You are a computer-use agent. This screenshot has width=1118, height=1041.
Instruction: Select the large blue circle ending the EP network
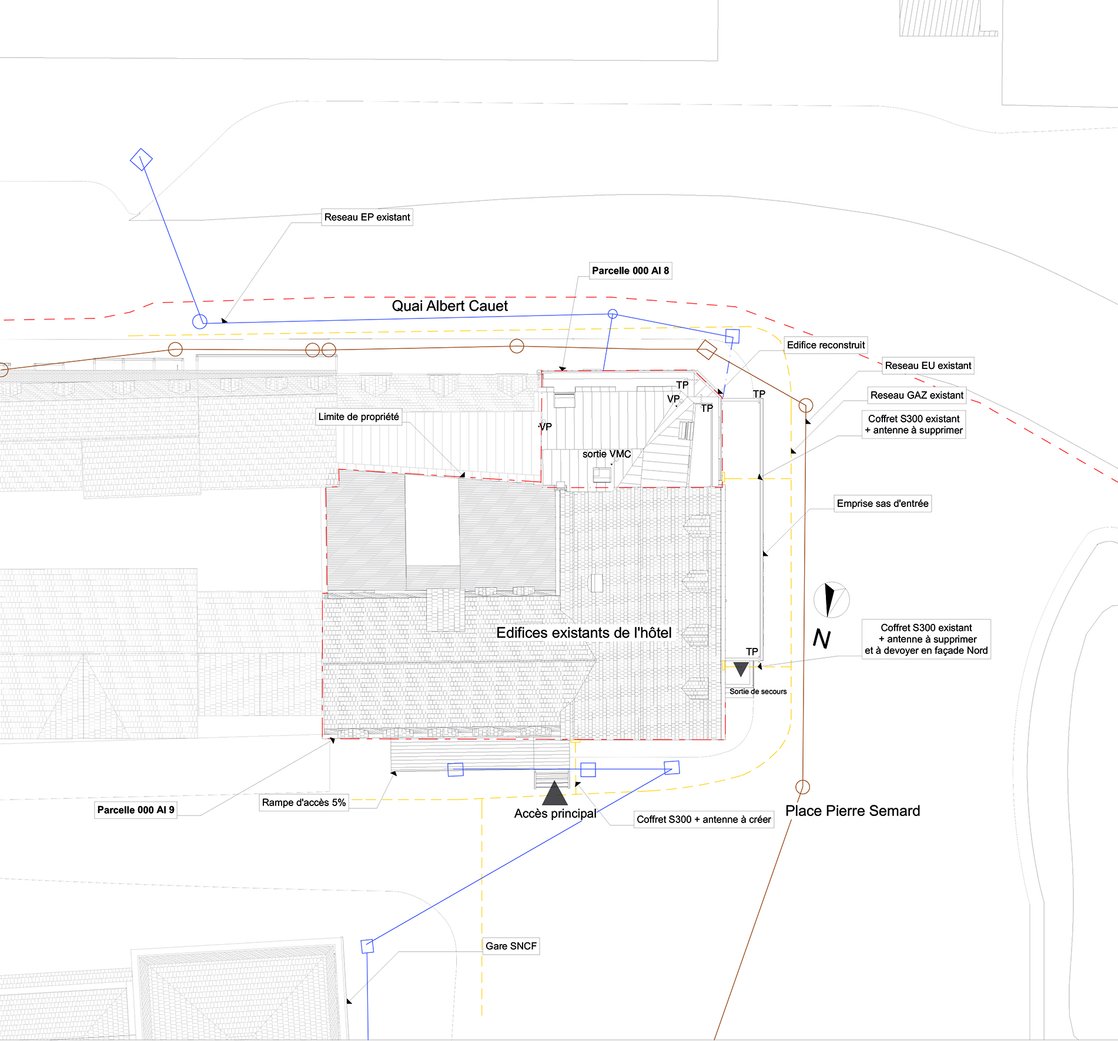[200, 321]
